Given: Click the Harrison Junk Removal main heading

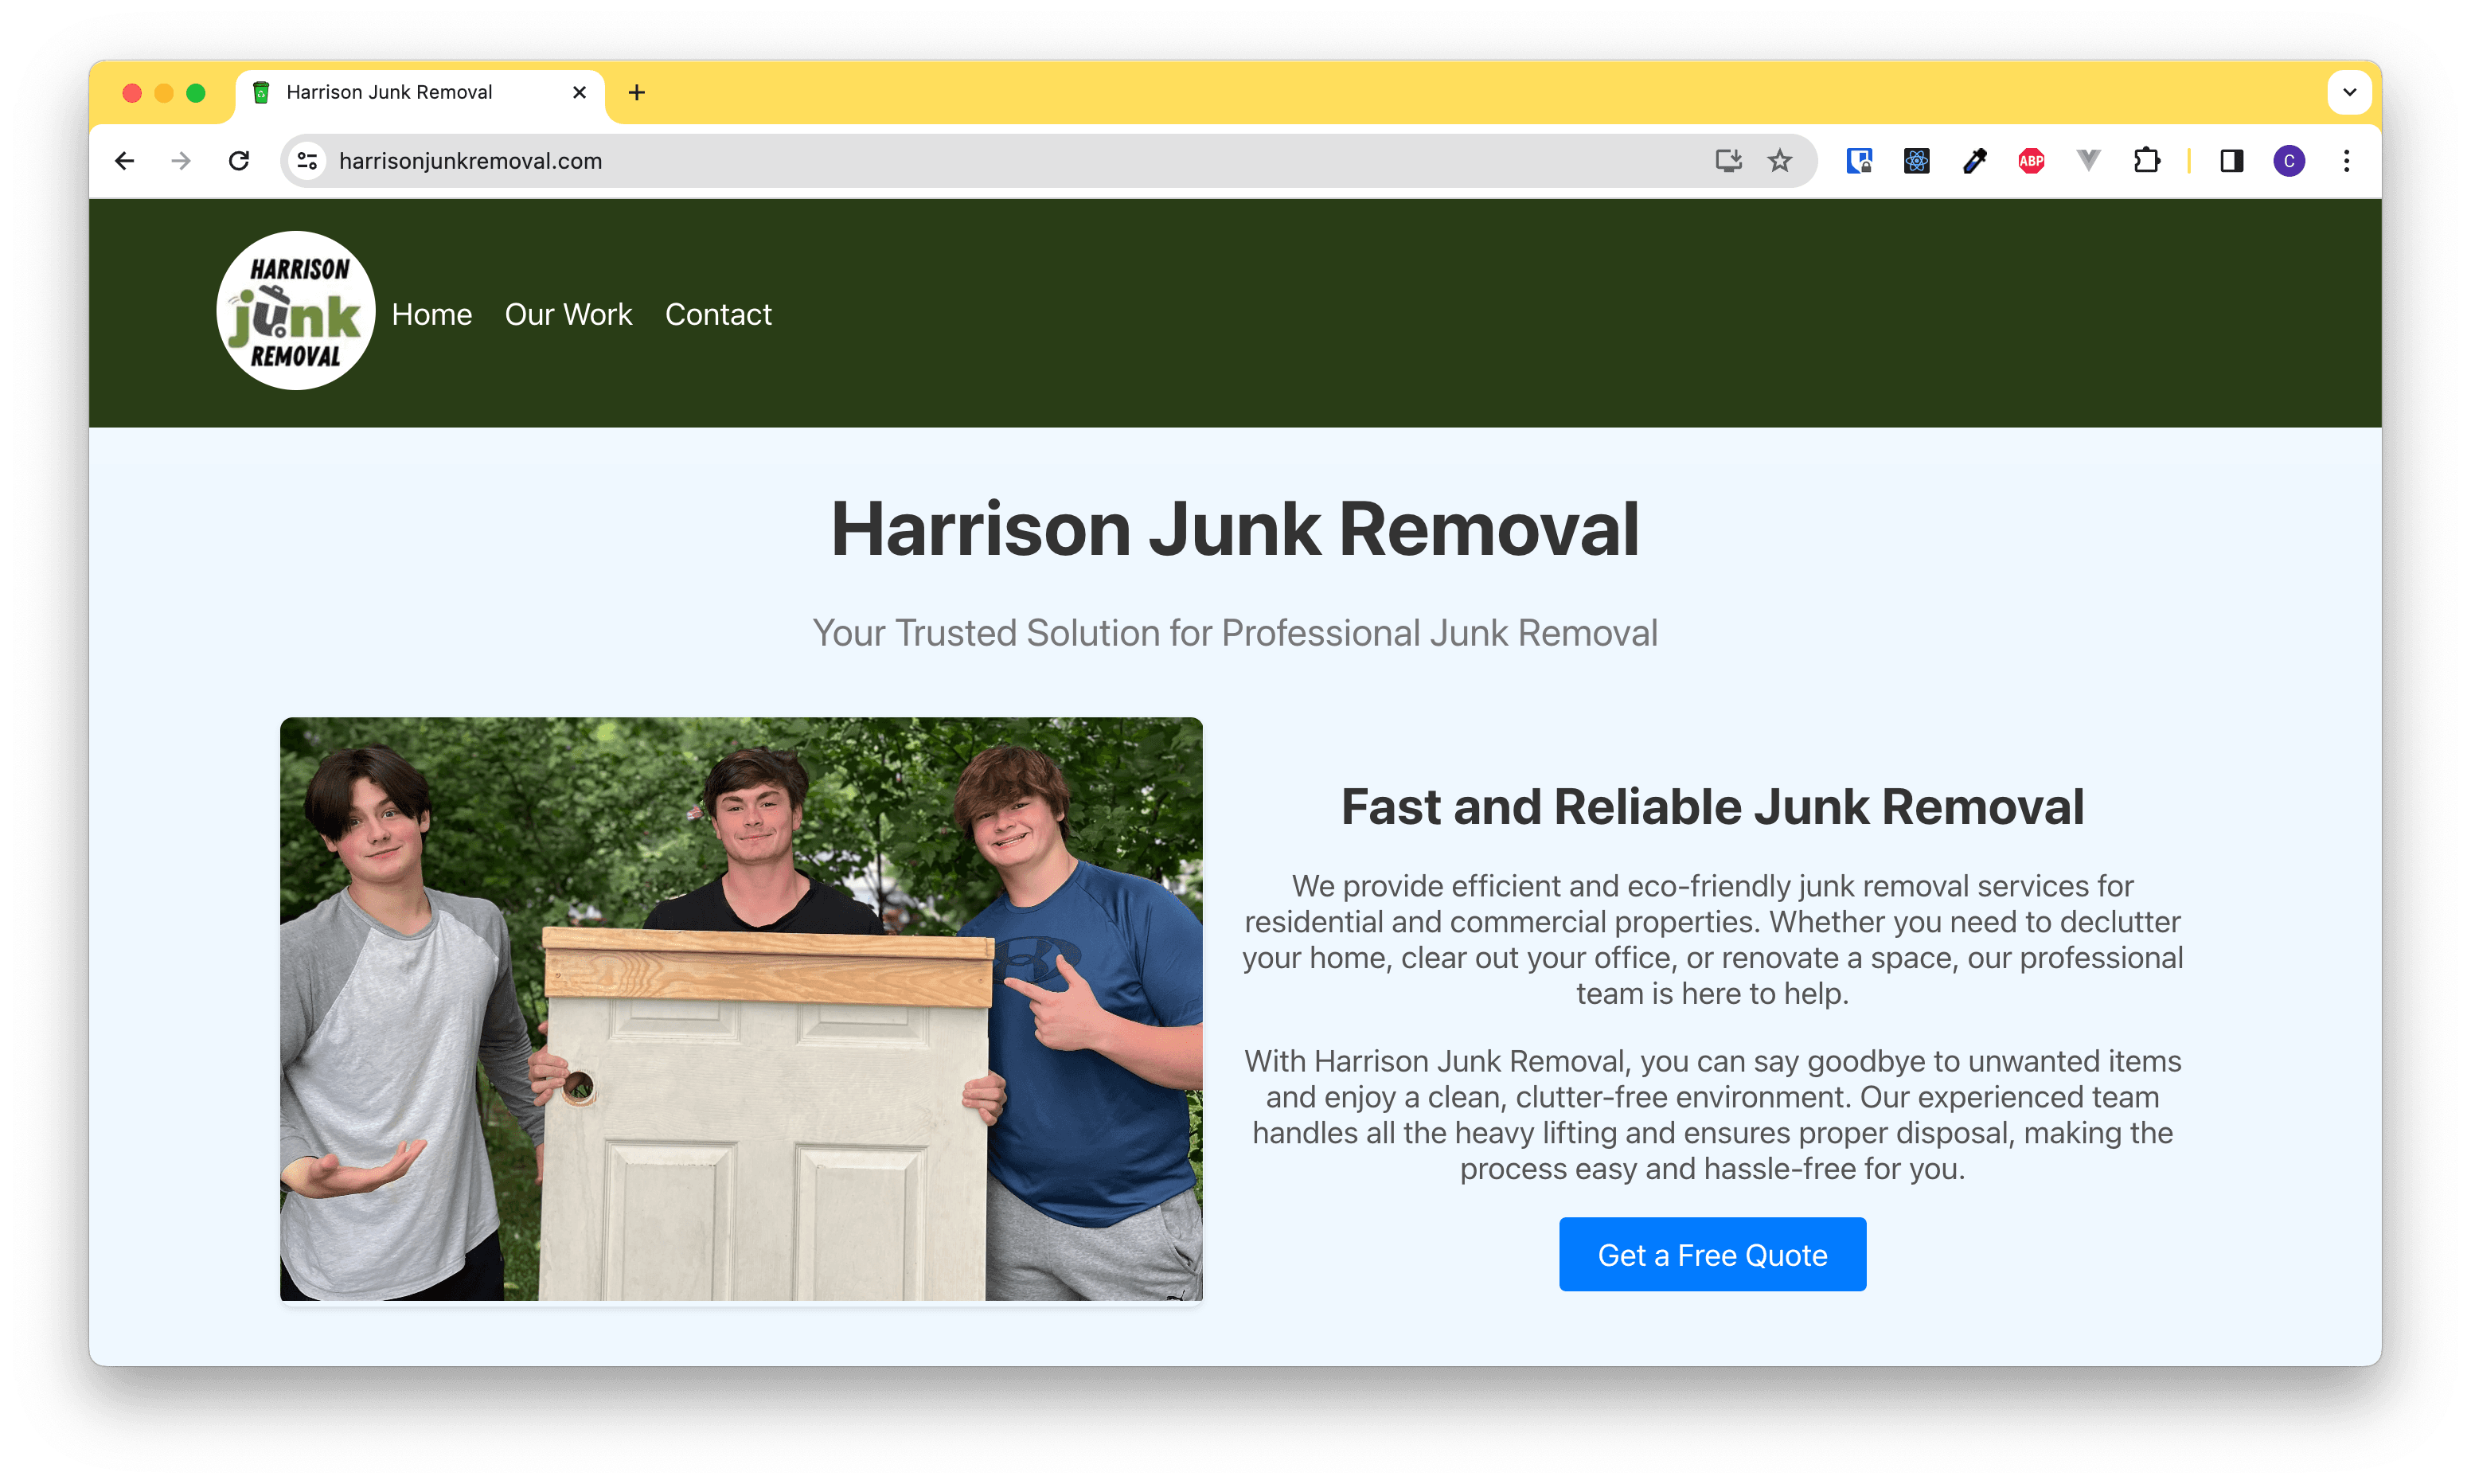Looking at the screenshot, I should click(x=1235, y=530).
